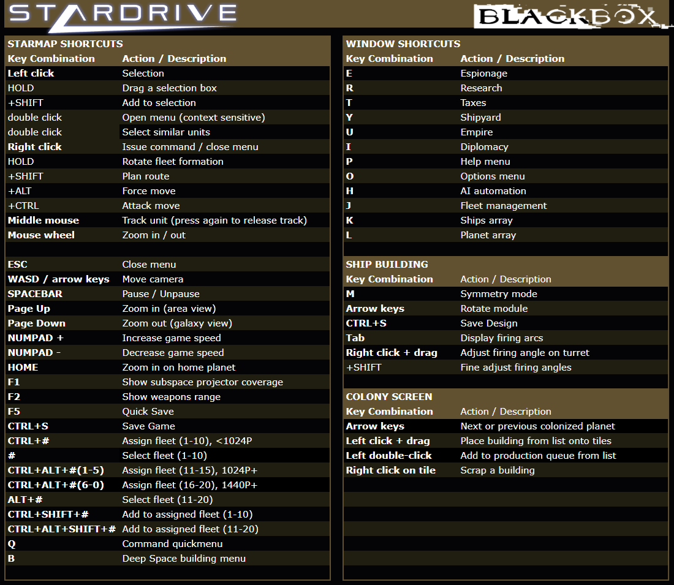Select the WINDOW SHORTCUTS heading
The width and height of the screenshot is (674, 585).
point(403,44)
